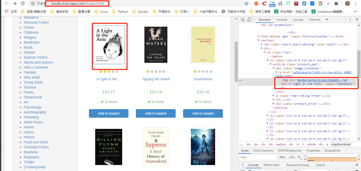
Task: Click the browser back arrow
Action: click(7, 3)
